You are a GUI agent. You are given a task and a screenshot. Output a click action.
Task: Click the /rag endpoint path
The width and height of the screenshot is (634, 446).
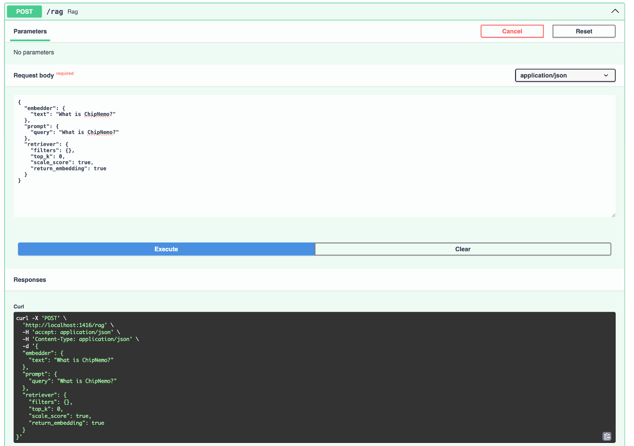tap(55, 11)
